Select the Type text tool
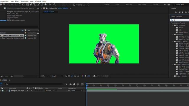The width and height of the screenshot is (189, 106). (x=34, y=5)
